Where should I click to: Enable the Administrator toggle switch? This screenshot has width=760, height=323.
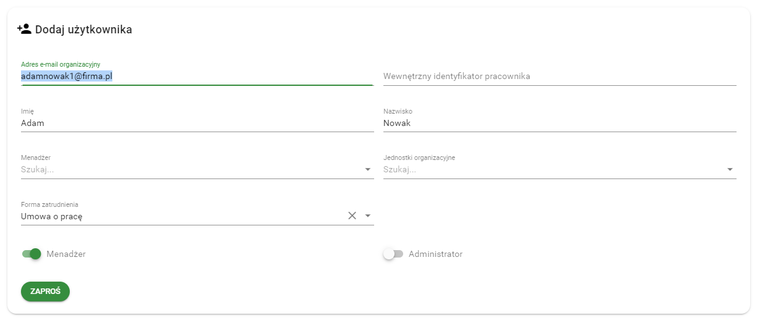coord(393,254)
